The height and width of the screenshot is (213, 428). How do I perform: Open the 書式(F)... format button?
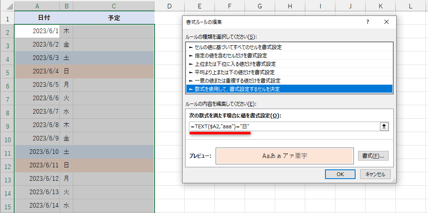pyautogui.click(x=373, y=156)
